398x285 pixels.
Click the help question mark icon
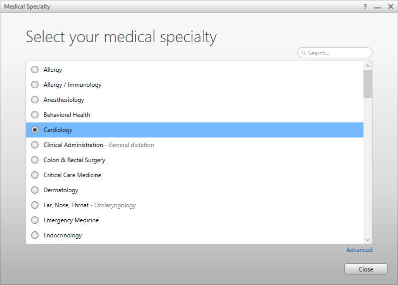coord(365,7)
